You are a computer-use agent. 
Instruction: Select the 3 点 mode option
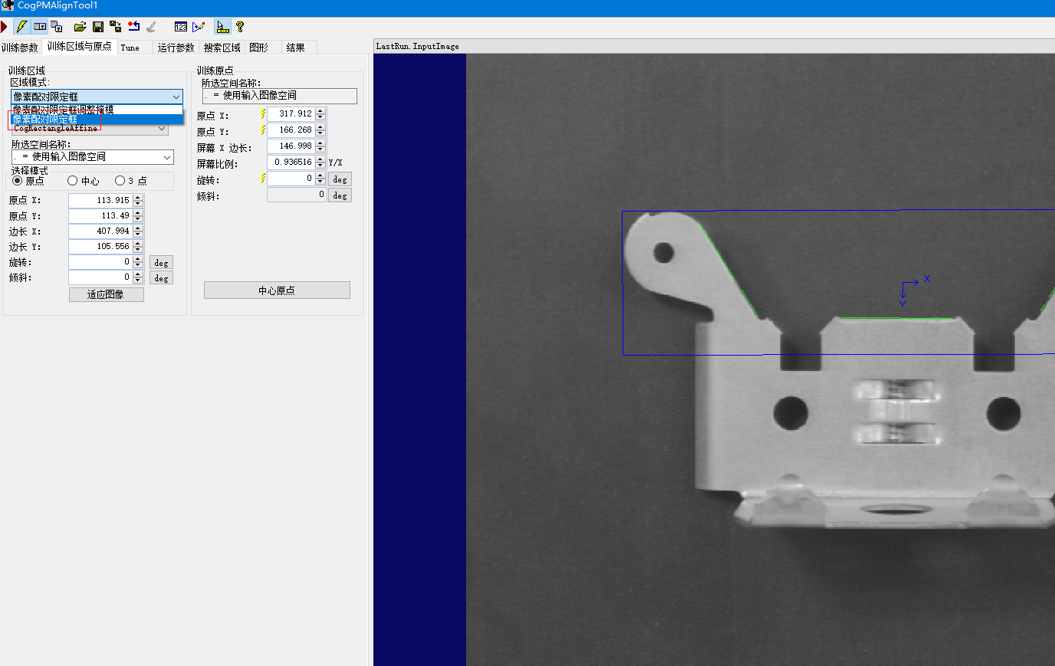point(119,180)
